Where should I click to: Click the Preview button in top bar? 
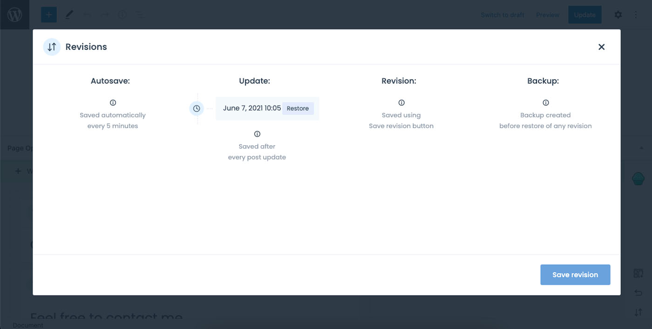(547, 15)
